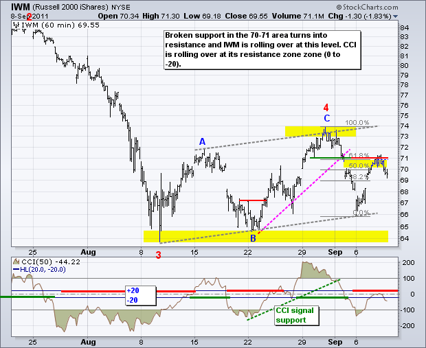The height and width of the screenshot is (348, 426).
Task: Click the 100.0% Fibonacci level label
Action: tap(357, 123)
